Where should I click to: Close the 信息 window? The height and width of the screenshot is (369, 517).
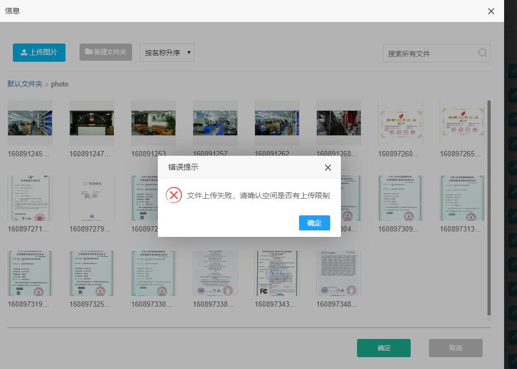(491, 11)
